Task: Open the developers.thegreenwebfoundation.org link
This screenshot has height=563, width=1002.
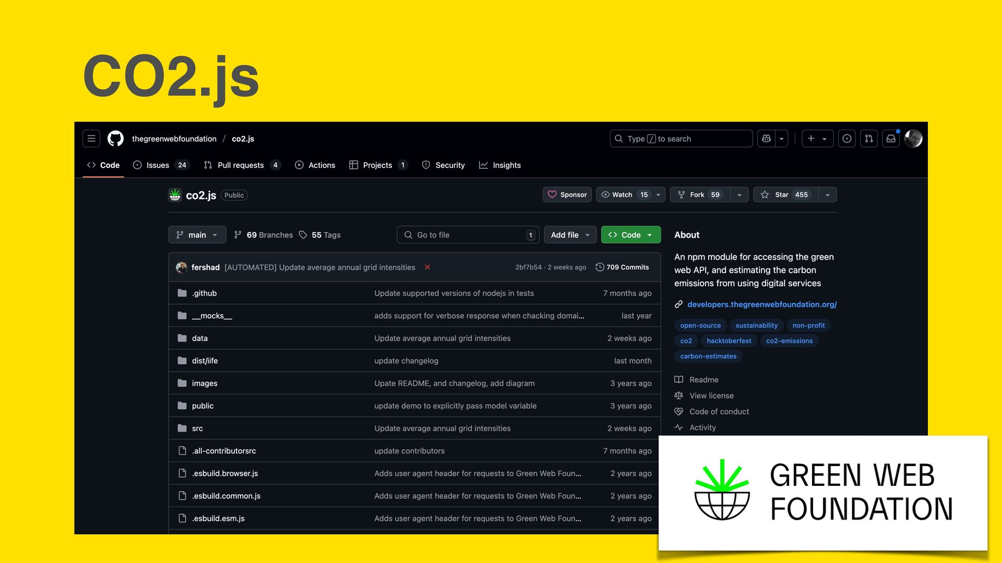Action: pos(761,304)
